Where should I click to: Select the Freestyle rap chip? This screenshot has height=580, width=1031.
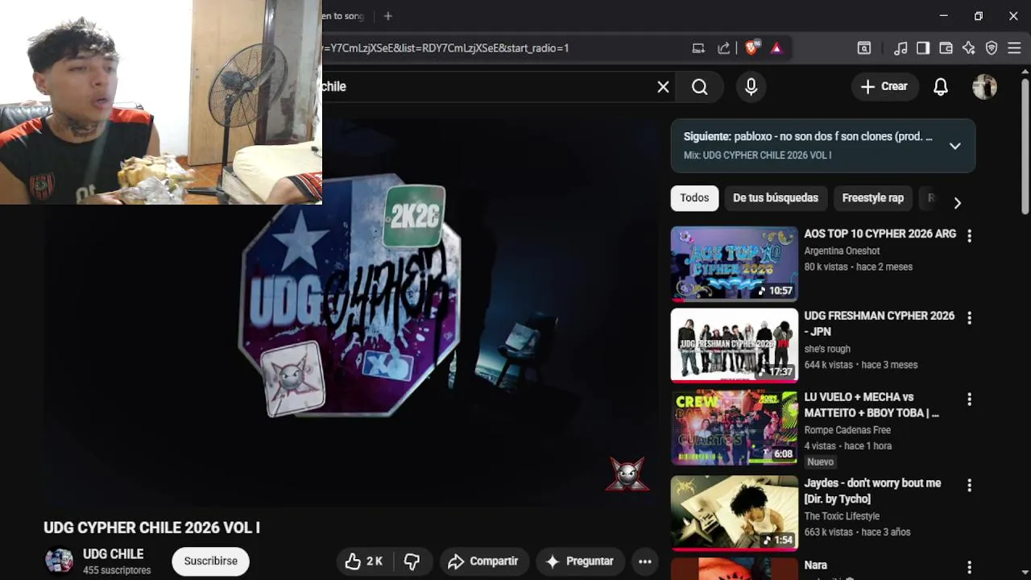point(873,198)
